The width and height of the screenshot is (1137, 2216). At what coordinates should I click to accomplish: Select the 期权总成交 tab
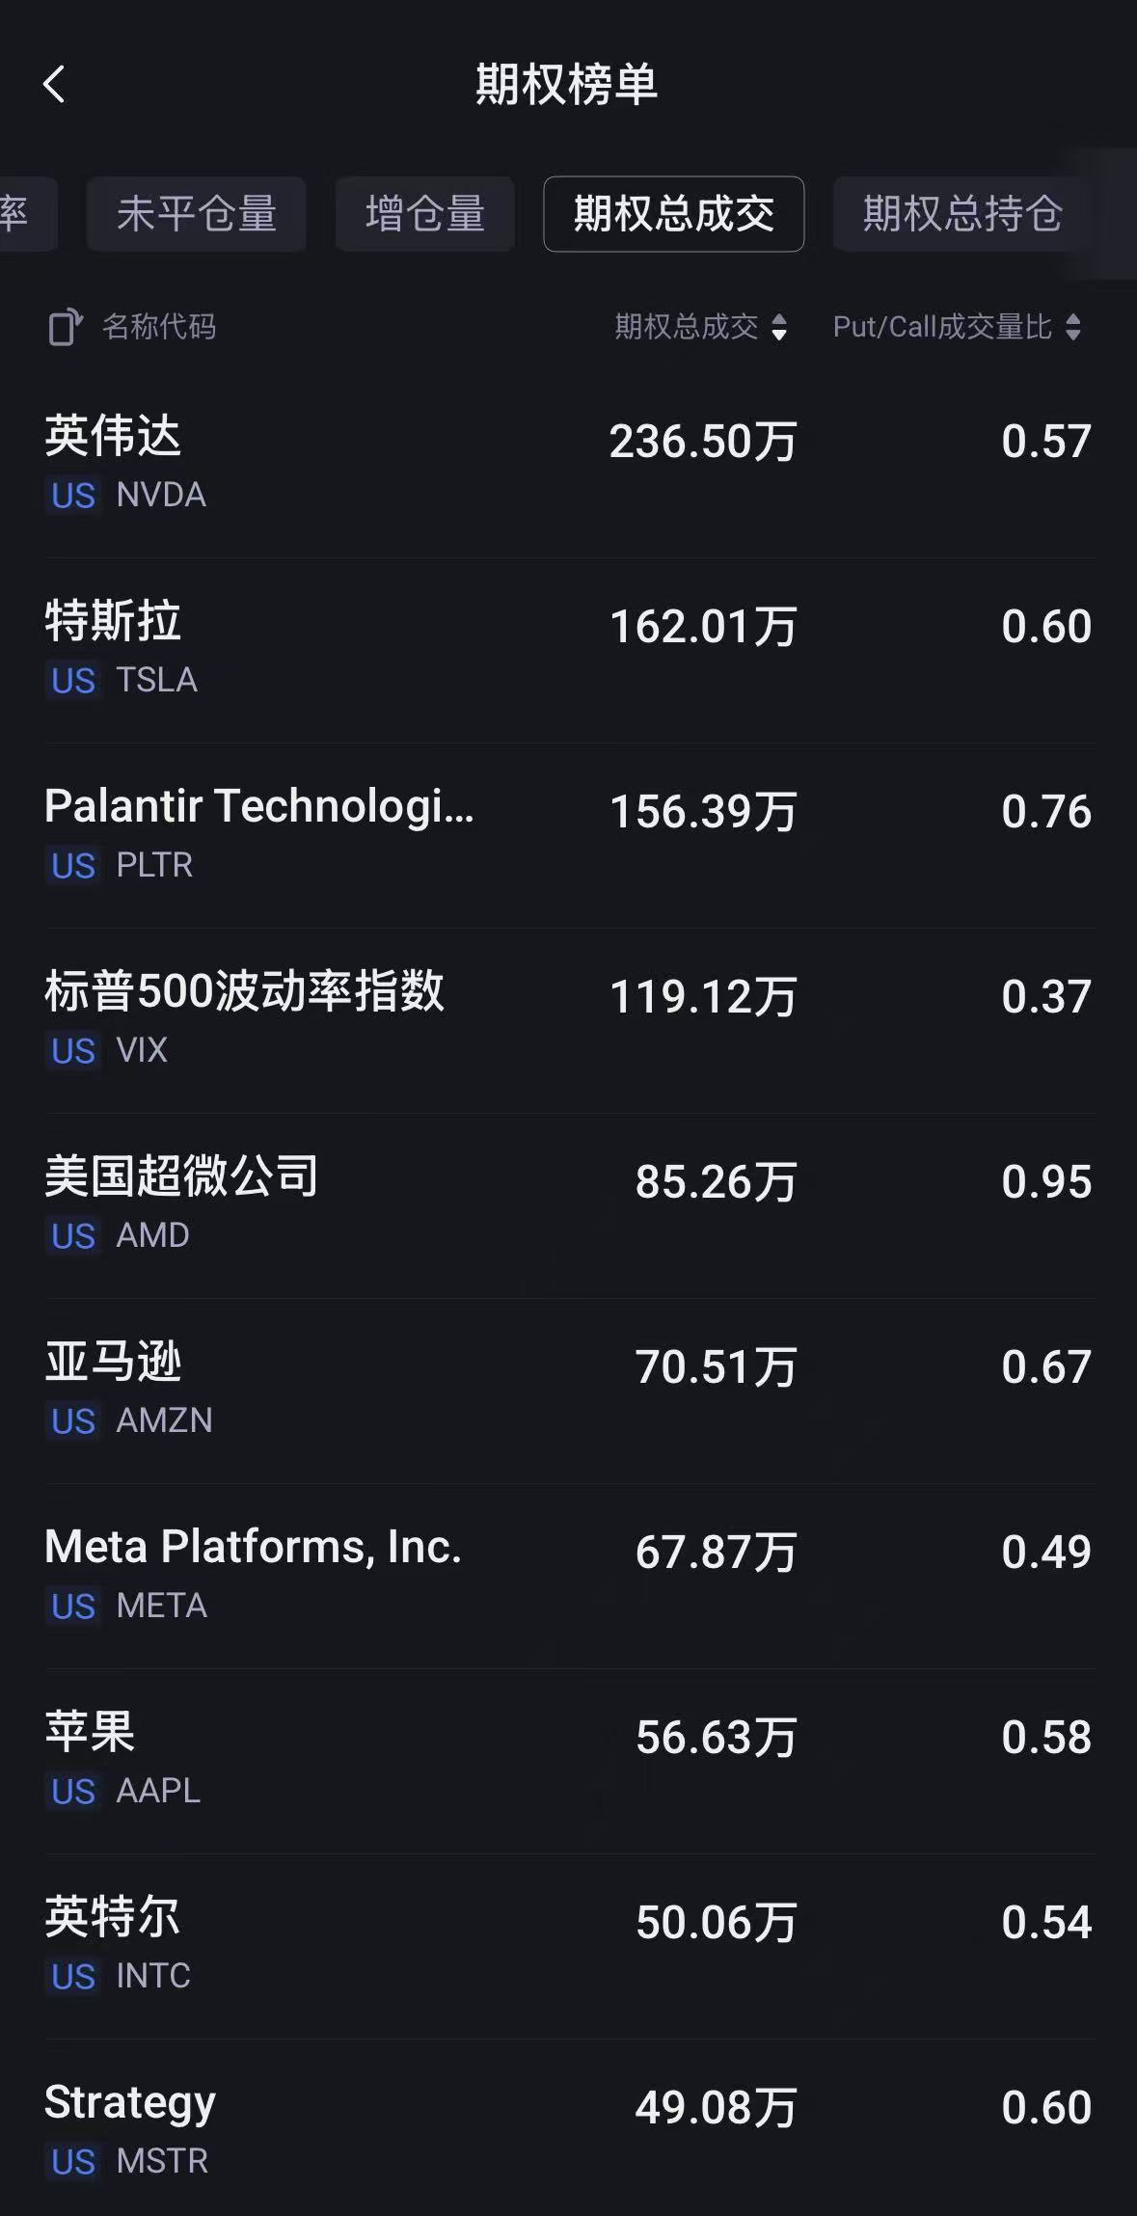pyautogui.click(x=673, y=214)
